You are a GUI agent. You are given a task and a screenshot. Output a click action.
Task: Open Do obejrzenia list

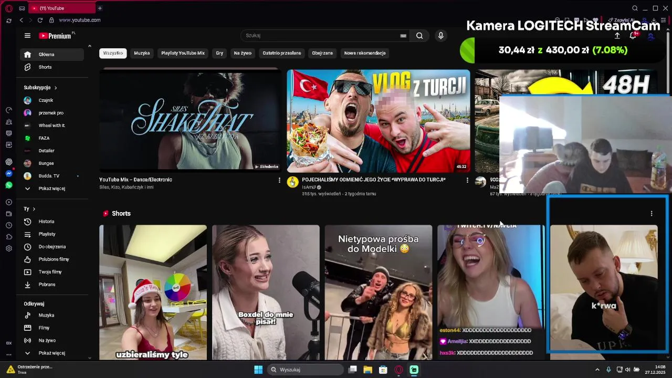(51, 247)
